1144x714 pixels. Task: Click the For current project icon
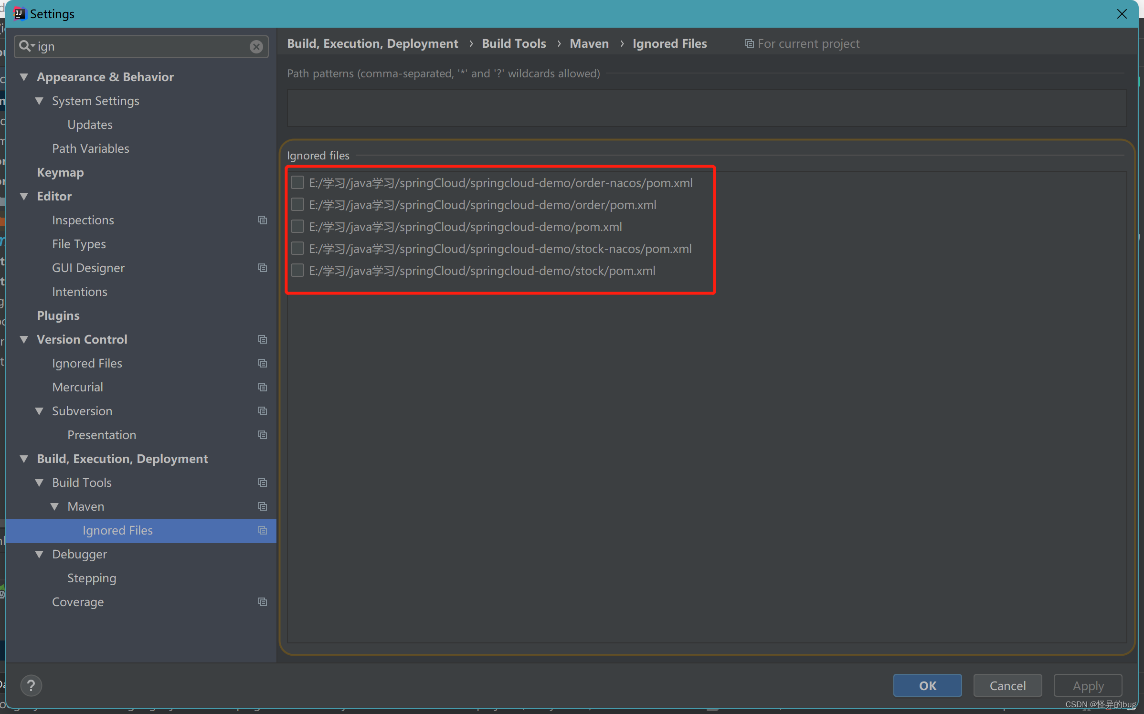(749, 44)
